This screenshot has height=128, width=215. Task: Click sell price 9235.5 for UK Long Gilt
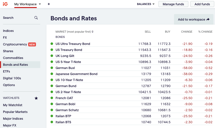point(146,56)
